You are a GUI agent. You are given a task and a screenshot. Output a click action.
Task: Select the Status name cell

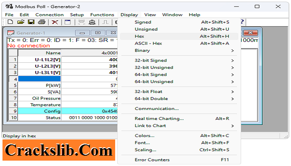pos(39,117)
